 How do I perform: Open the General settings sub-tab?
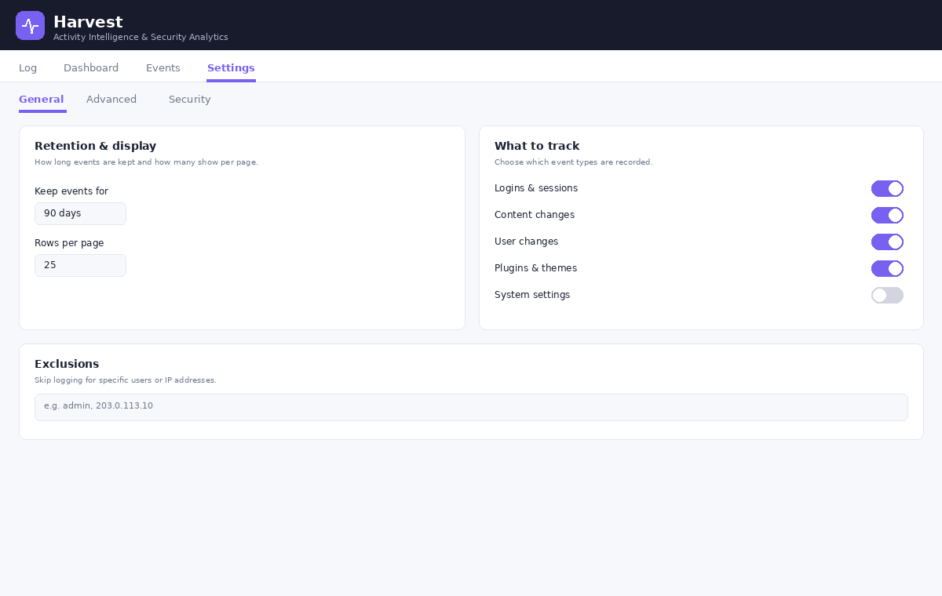(42, 100)
